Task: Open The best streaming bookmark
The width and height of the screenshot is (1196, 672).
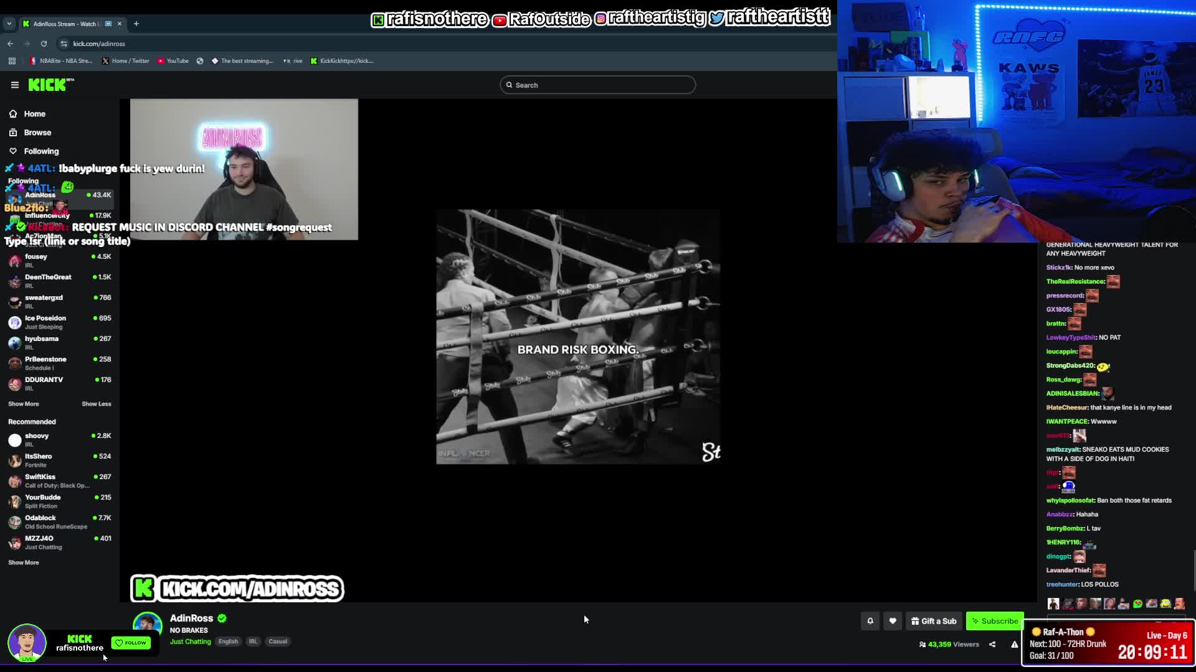Action: [242, 61]
